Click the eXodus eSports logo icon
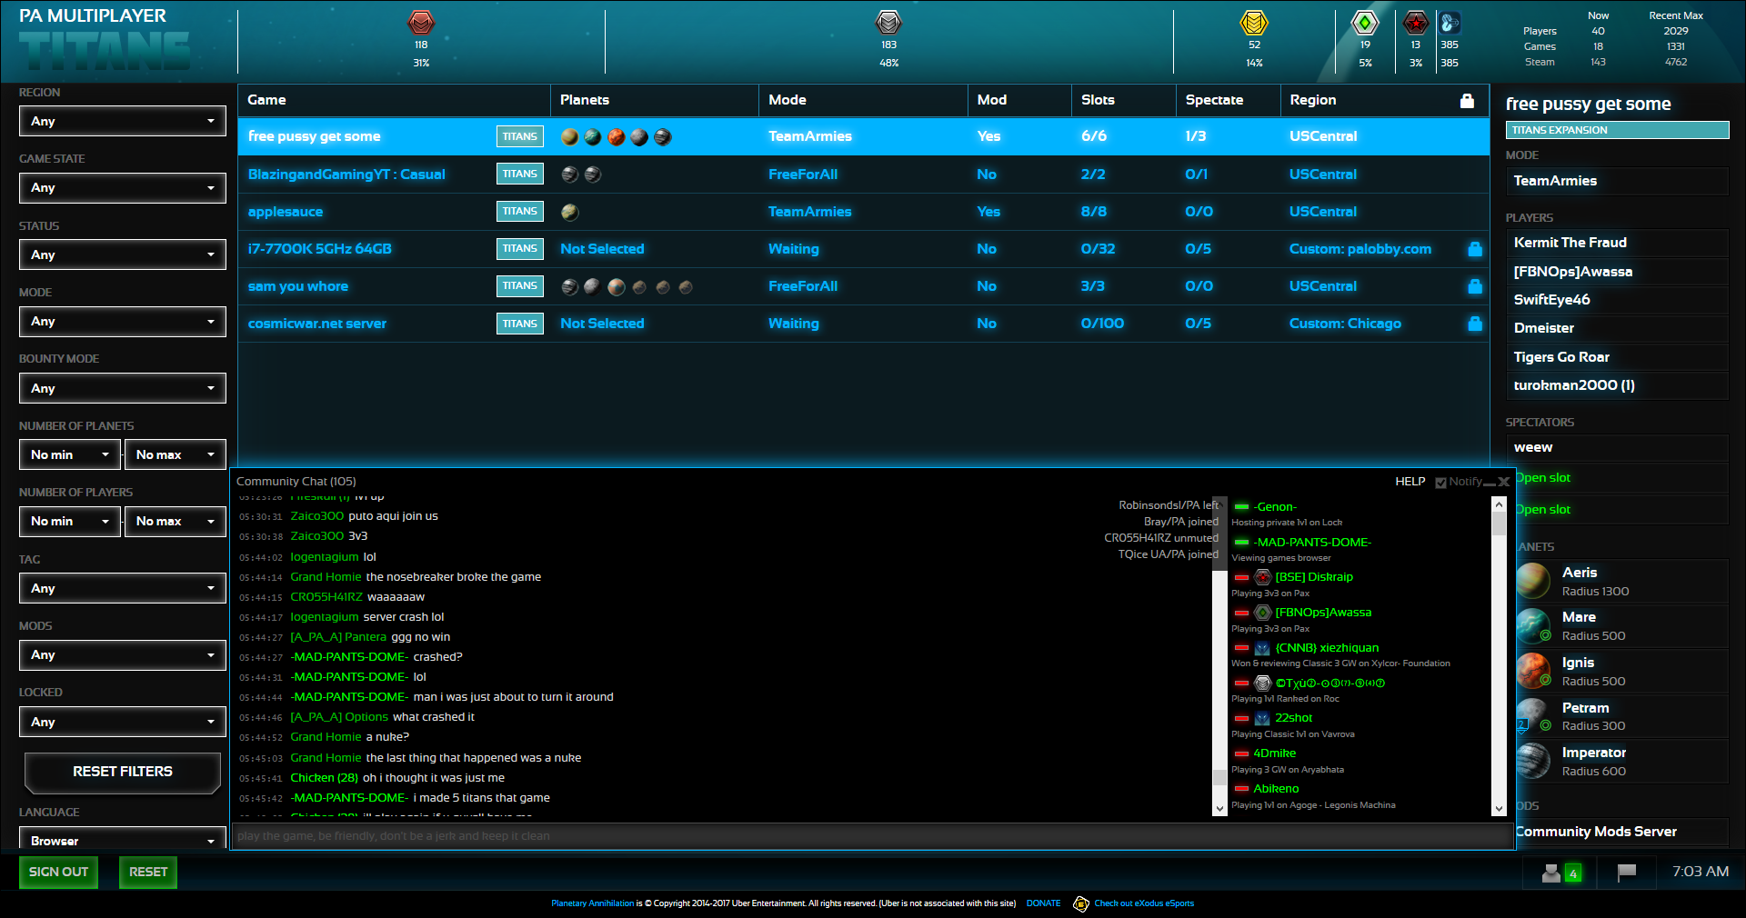Viewport: 1746px width, 918px height. tap(1080, 903)
